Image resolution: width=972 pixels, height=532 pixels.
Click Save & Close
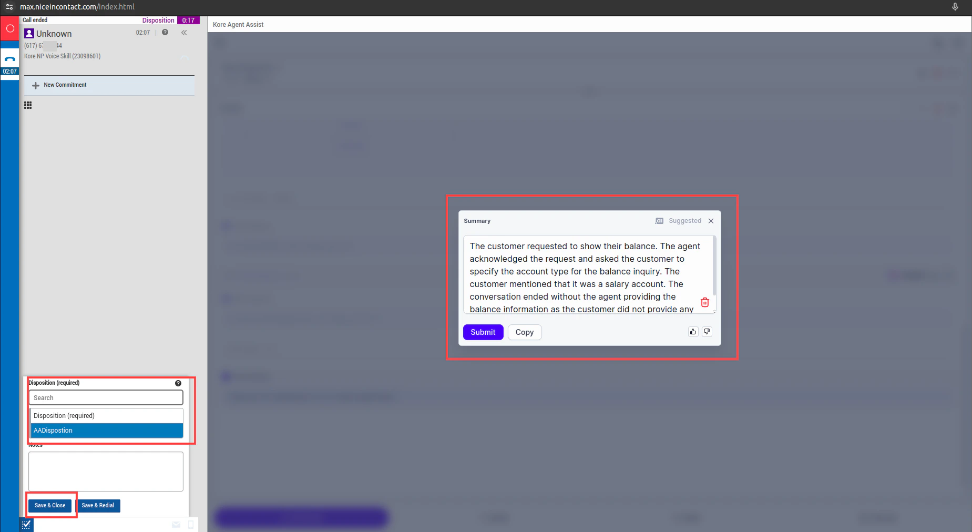50,506
